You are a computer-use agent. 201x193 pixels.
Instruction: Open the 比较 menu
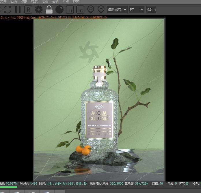(45, 1)
